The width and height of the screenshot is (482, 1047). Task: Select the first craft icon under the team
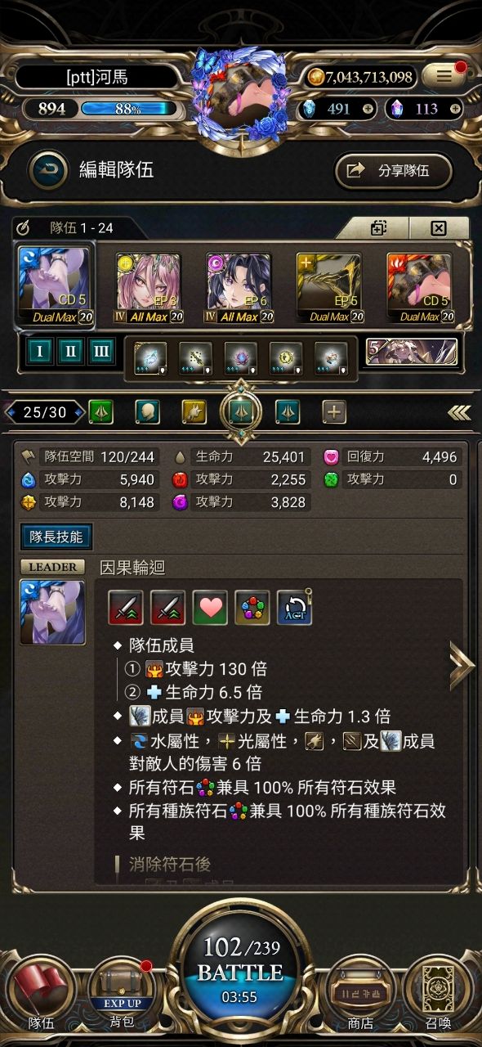pos(150,357)
